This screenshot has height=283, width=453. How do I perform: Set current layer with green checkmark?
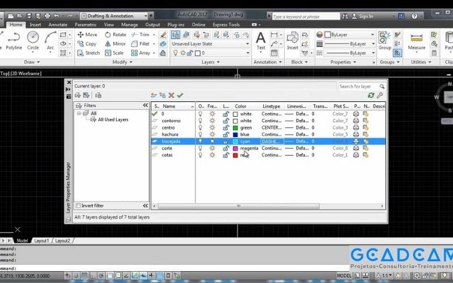pos(180,95)
